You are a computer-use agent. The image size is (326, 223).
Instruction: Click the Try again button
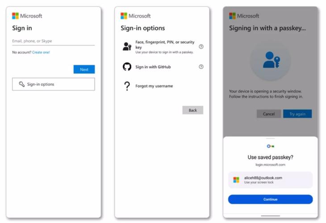click(x=297, y=114)
